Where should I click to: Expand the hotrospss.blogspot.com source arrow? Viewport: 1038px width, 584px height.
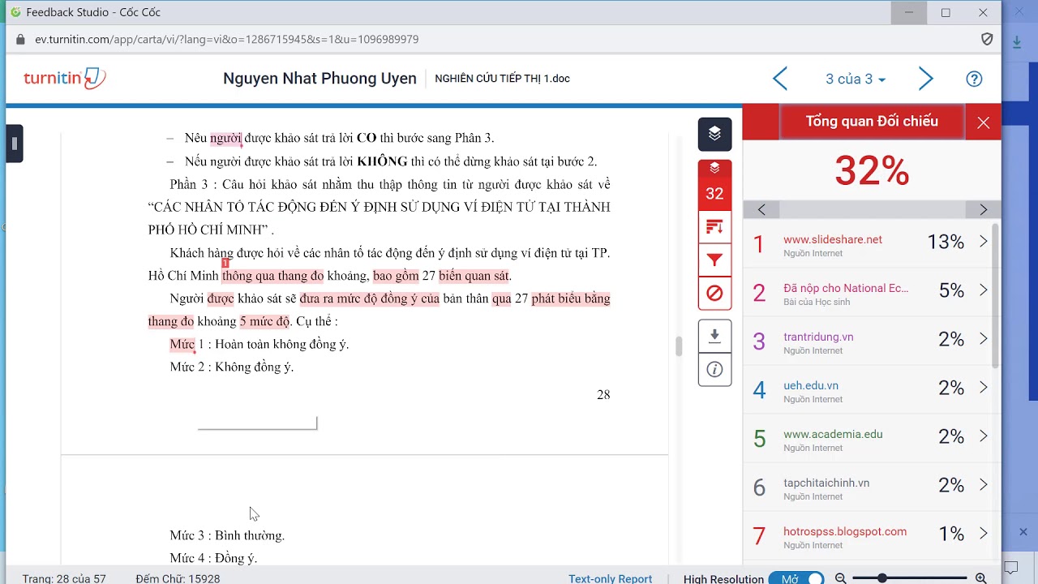pos(984,533)
